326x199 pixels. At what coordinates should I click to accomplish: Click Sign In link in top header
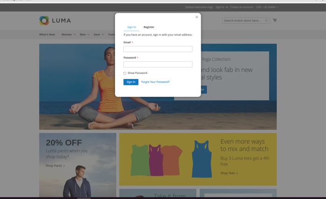coord(220,7)
